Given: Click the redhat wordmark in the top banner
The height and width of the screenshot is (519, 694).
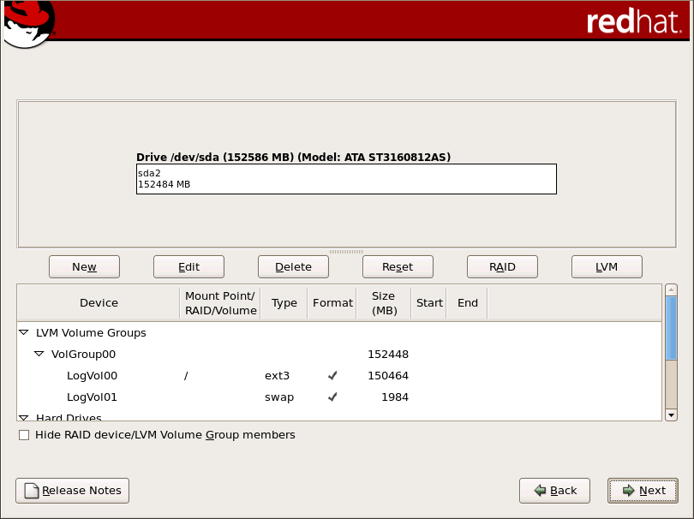Looking at the screenshot, I should click(634, 23).
